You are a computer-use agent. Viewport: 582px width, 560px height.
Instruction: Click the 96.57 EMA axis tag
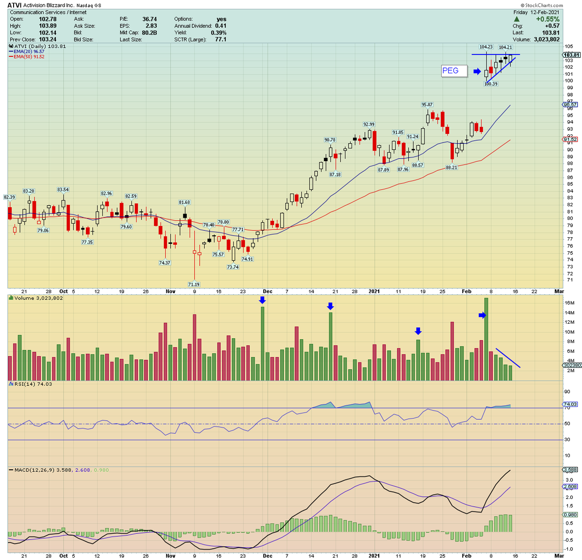(x=570, y=105)
